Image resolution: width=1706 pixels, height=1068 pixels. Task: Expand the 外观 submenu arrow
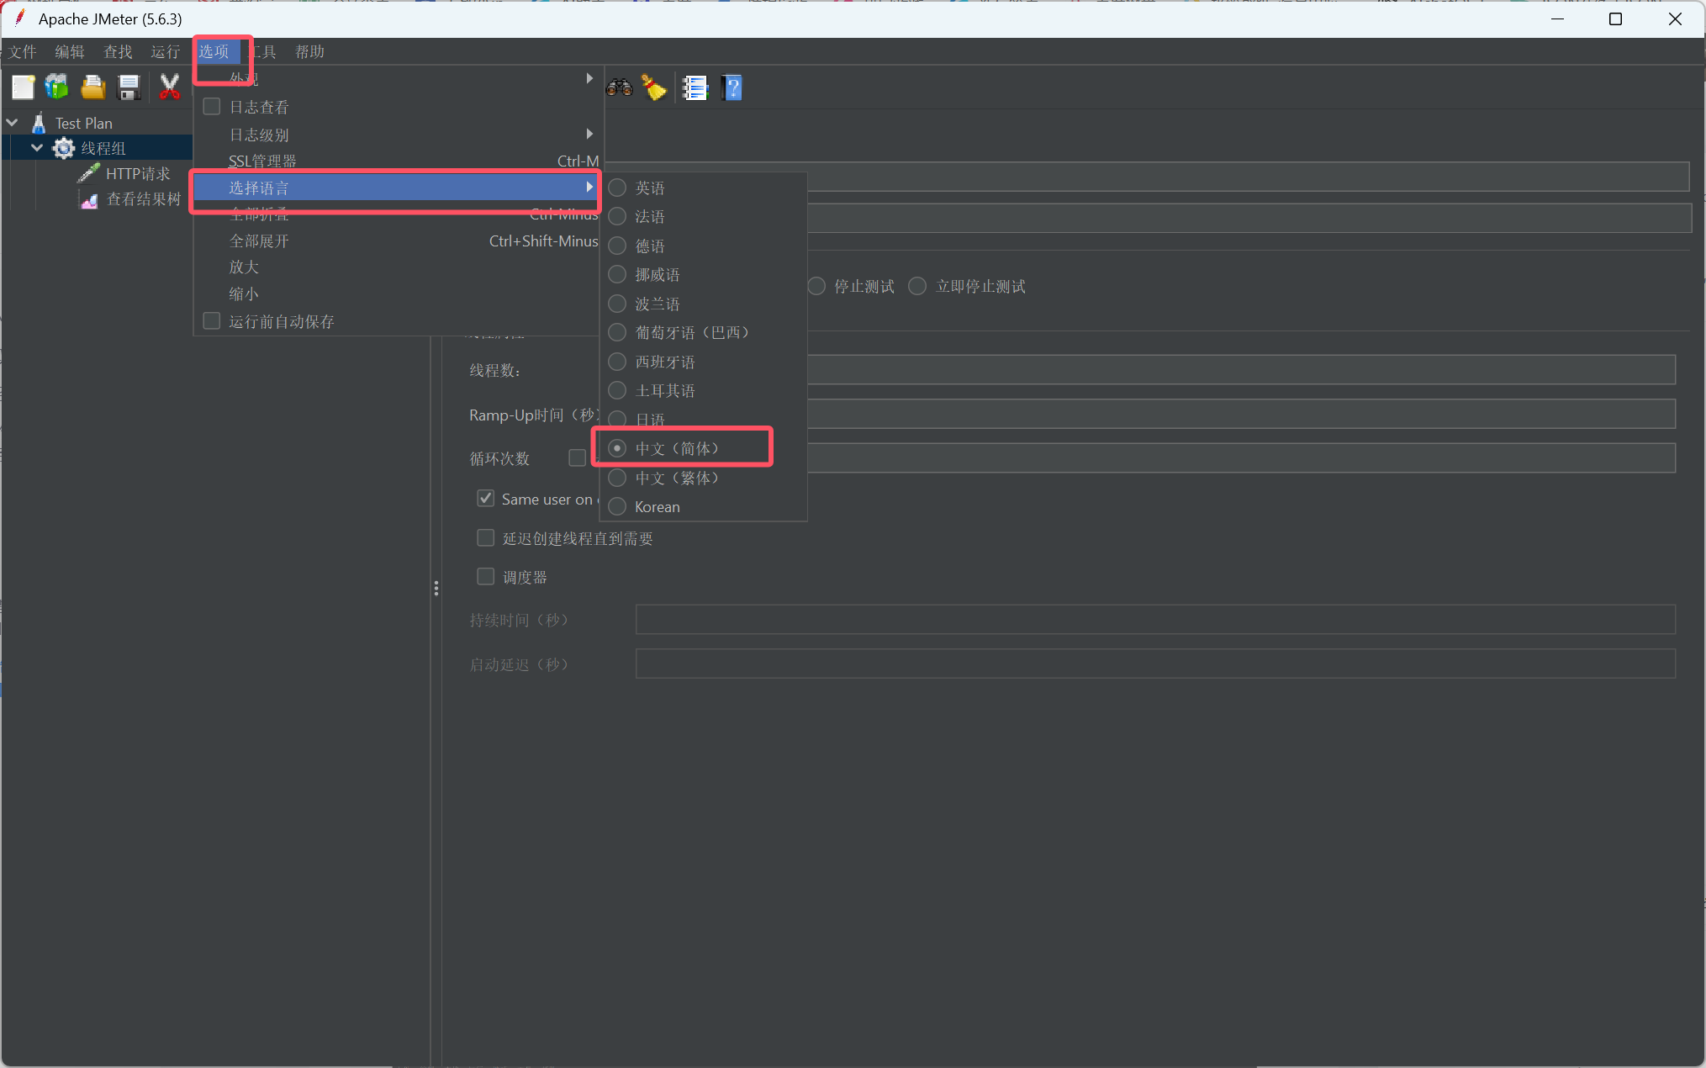coord(589,78)
